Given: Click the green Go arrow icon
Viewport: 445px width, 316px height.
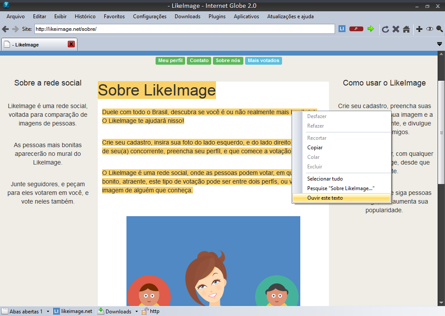Looking at the screenshot, I should click(x=371, y=29).
